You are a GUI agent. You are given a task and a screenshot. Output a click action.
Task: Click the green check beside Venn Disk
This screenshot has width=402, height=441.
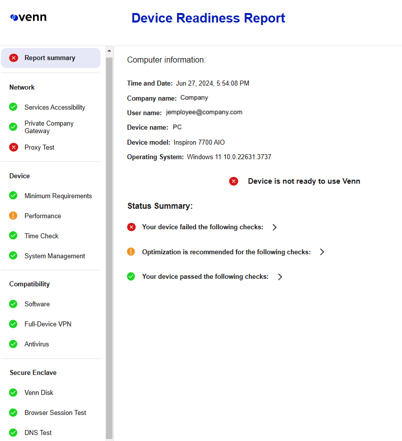(x=13, y=392)
